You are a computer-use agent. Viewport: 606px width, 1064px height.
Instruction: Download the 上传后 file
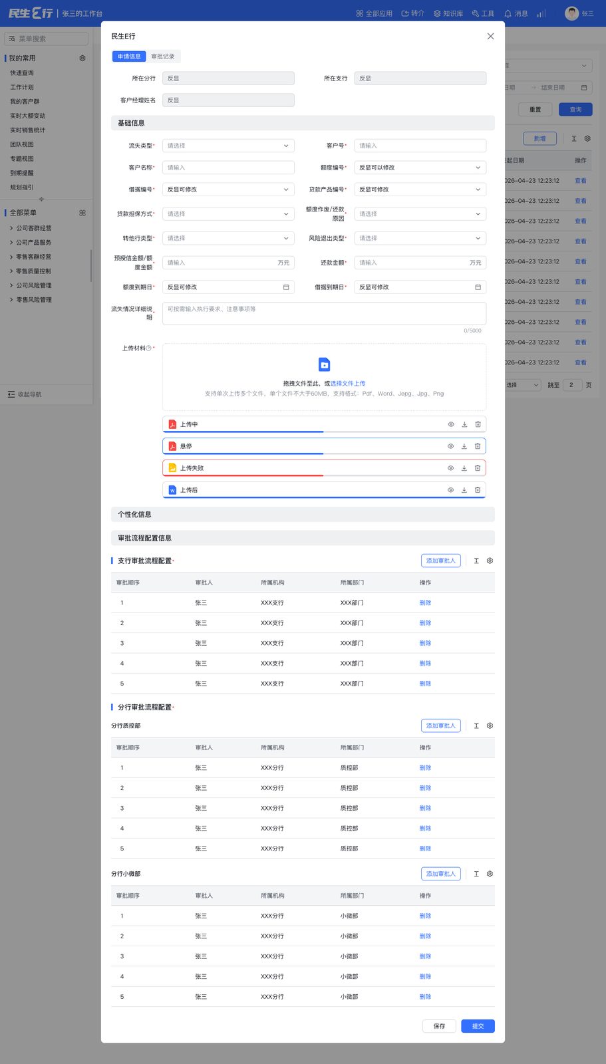click(x=464, y=490)
